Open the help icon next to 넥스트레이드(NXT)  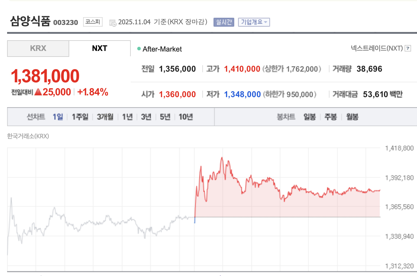click(x=408, y=48)
